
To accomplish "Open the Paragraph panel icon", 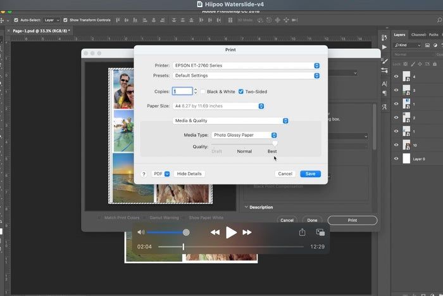I will point(384,93).
